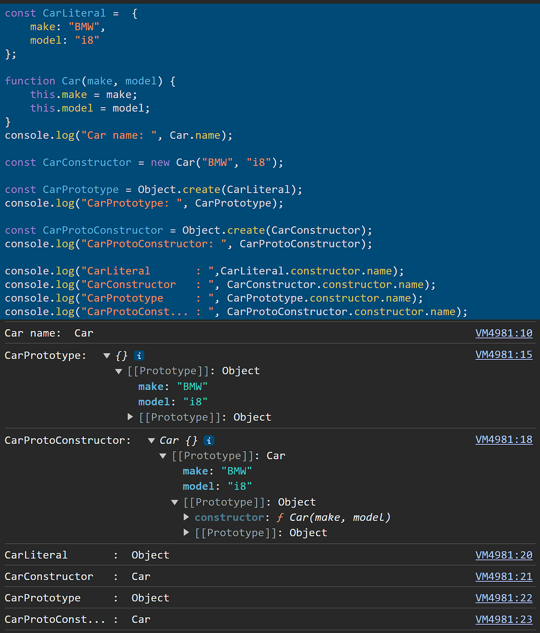Image resolution: width=540 pixels, height=633 pixels.
Task: Click the 'function Car(make, model) {' code line
Action: [x=90, y=81]
